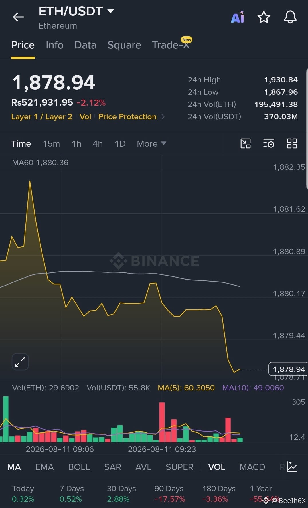Tap the 24h High value 1,930.84

(281, 80)
